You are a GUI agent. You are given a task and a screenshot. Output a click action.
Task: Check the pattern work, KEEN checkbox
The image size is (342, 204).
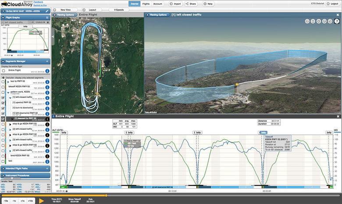(x=3, y=92)
